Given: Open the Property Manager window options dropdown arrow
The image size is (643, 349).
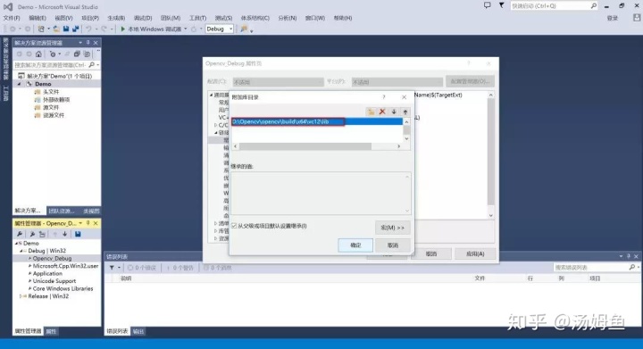Looking at the screenshot, I should 80,223.
